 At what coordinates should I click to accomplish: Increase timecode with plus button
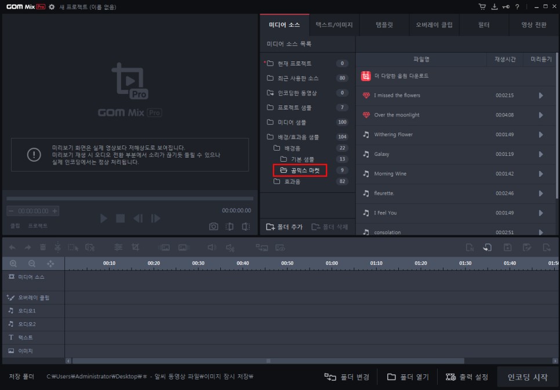point(54,211)
